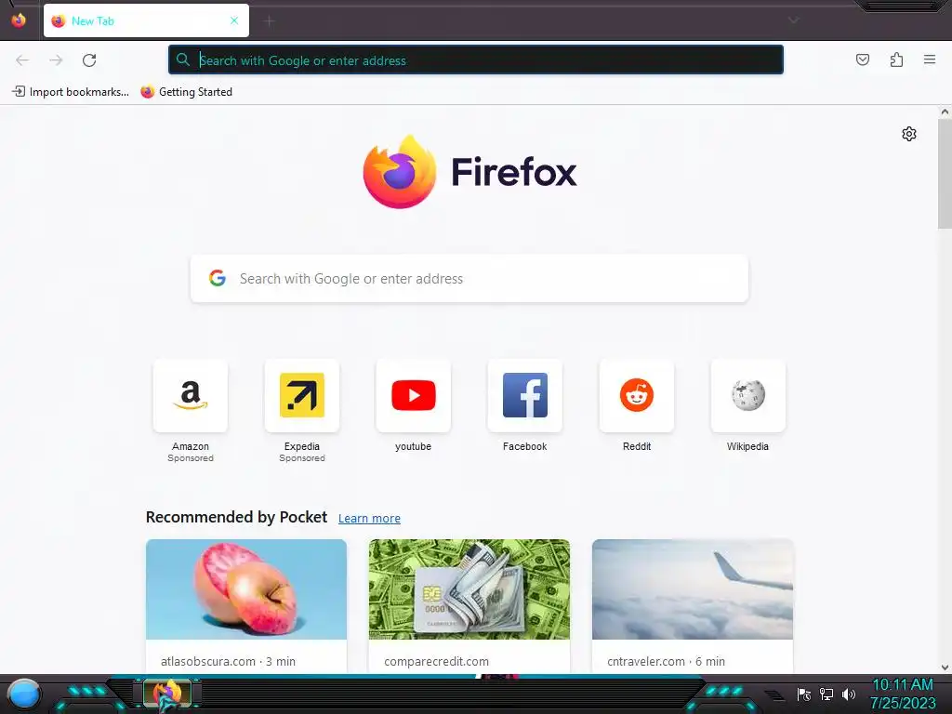Click the atlasobscura.com · 3 min text

(229, 661)
